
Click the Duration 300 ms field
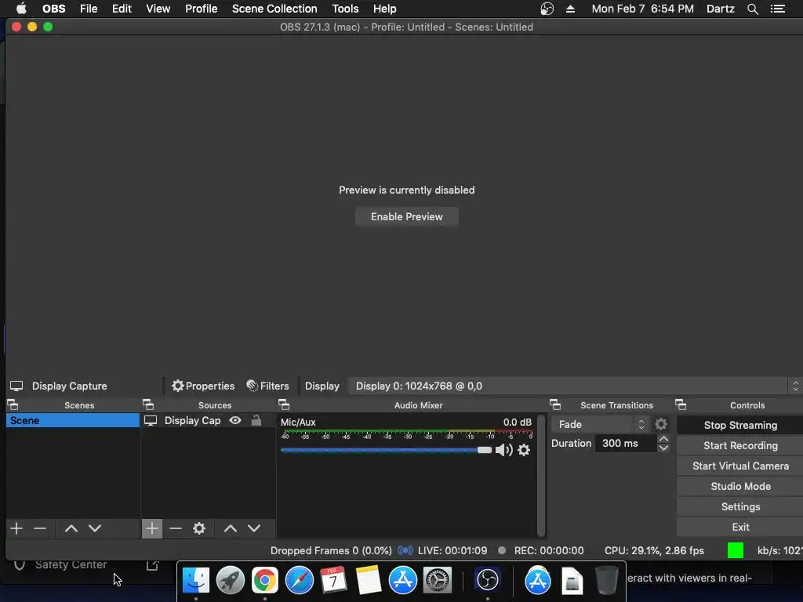point(627,444)
